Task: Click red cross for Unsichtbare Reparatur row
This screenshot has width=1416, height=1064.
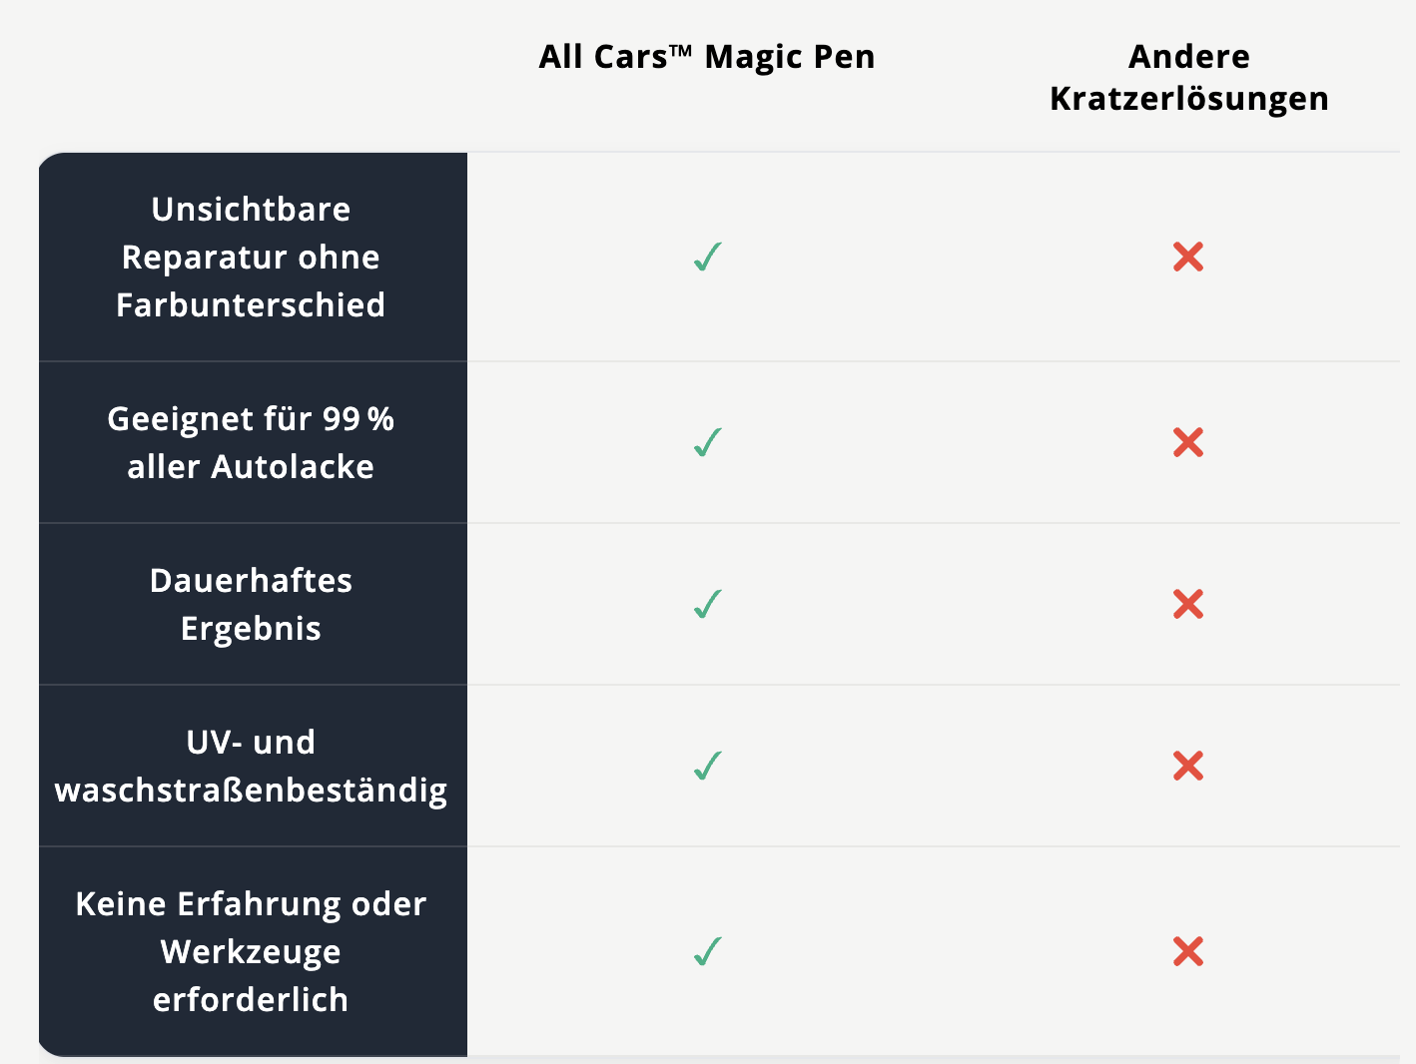Action: click(x=1188, y=258)
